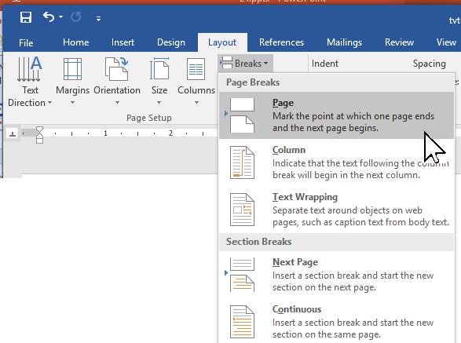
Task: Switch to the Design tab
Action: coord(171,42)
